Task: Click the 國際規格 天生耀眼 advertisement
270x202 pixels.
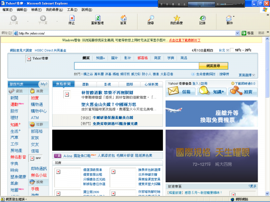Action: tap(212, 156)
